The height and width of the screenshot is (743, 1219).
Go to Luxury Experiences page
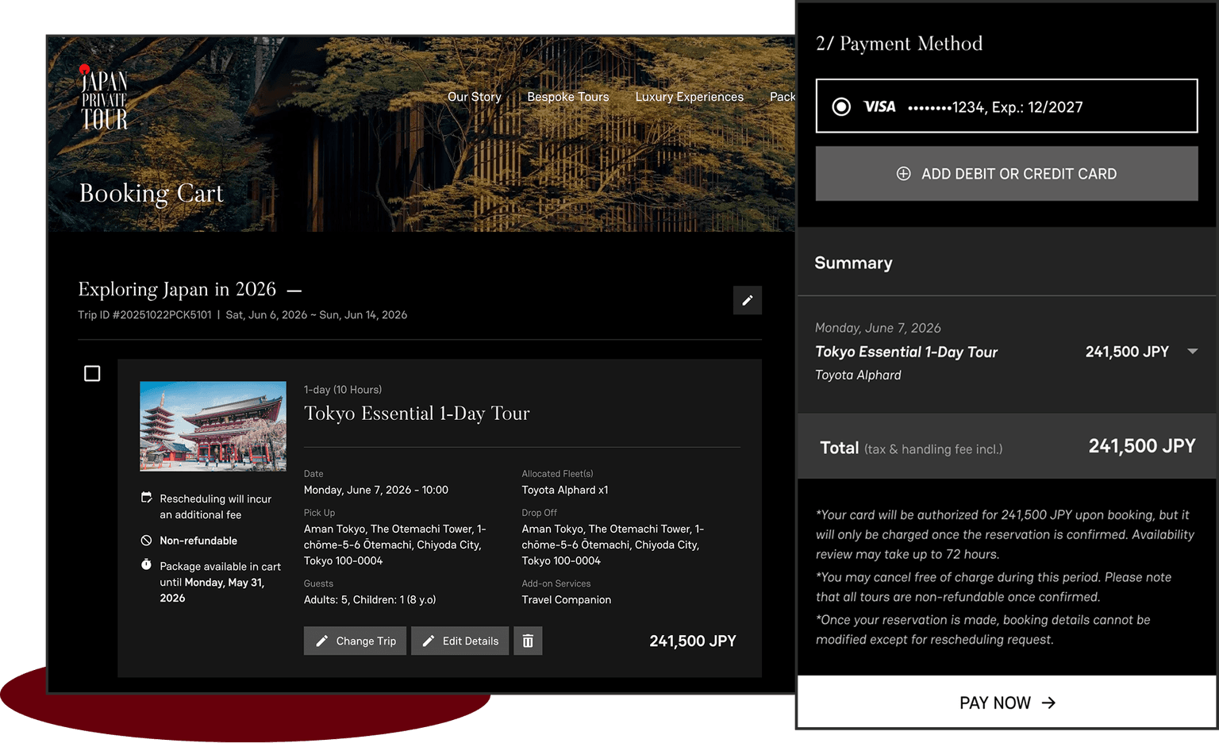coord(689,97)
